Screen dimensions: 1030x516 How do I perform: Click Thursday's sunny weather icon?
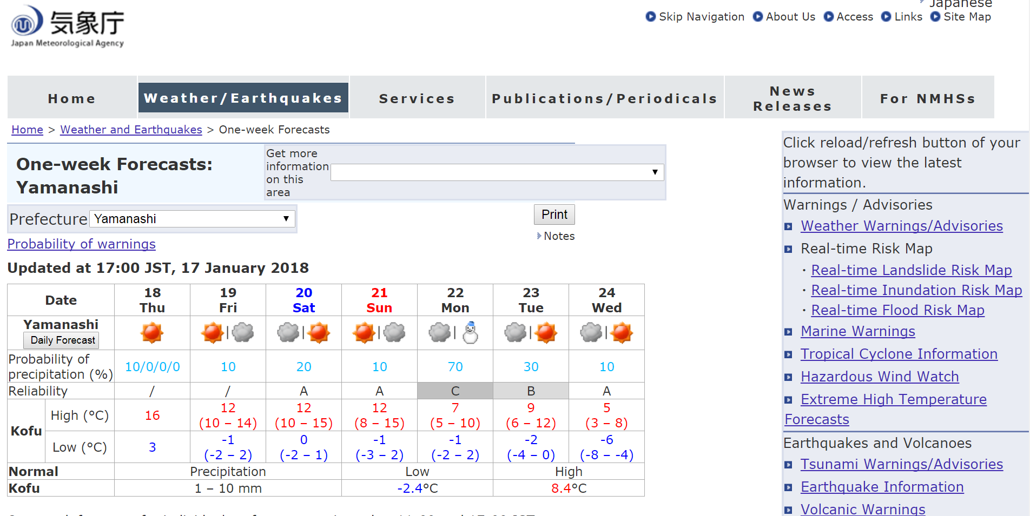pyautogui.click(x=152, y=333)
